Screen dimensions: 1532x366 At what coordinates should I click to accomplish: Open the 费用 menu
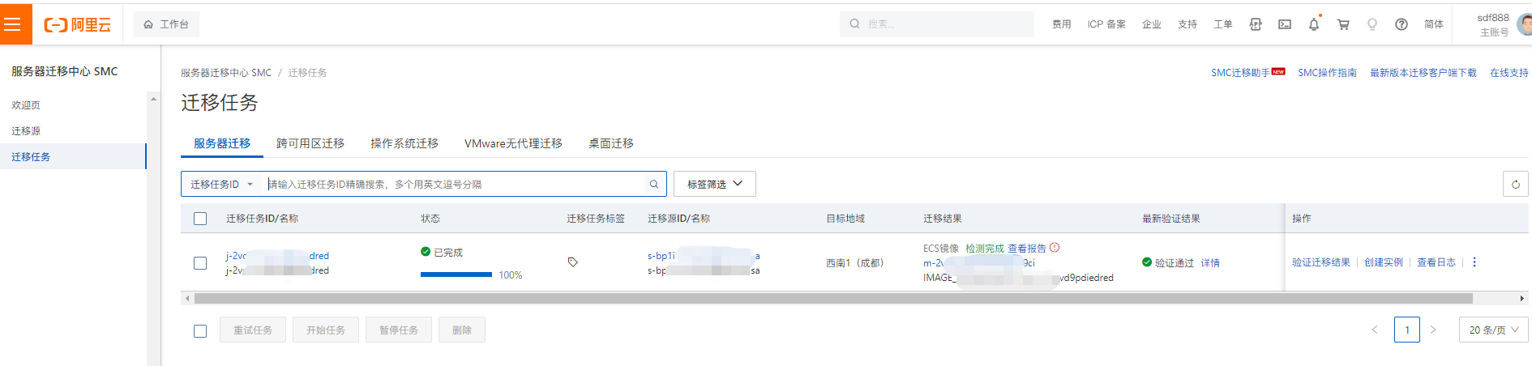pyautogui.click(x=1062, y=24)
